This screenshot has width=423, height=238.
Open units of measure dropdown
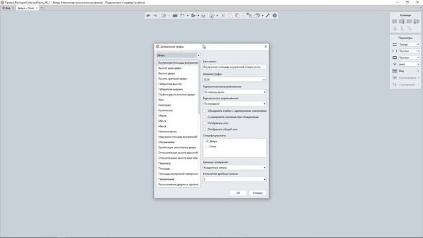[x=235, y=167]
